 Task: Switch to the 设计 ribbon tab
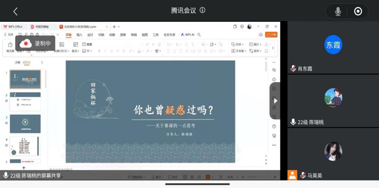pyautogui.click(x=90, y=35)
